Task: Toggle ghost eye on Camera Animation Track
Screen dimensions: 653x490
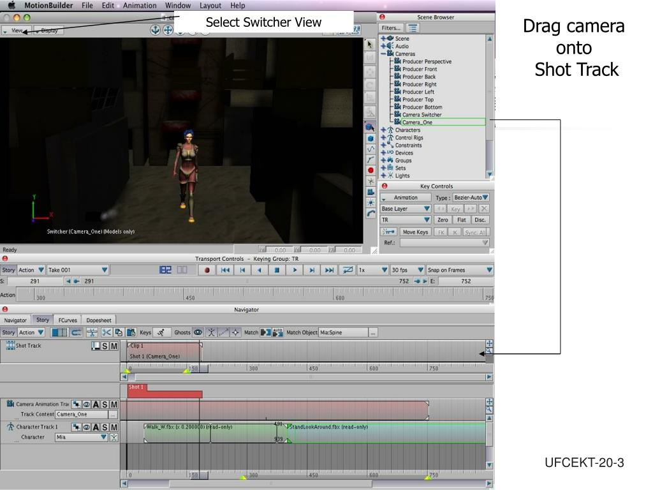Action: (86, 404)
